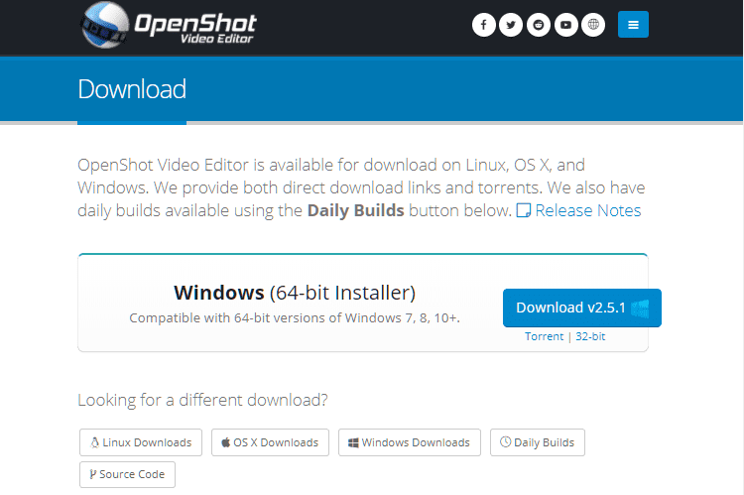This screenshot has height=495, width=744.
Task: Open the OpenShot YouTube icon
Action: click(x=566, y=25)
